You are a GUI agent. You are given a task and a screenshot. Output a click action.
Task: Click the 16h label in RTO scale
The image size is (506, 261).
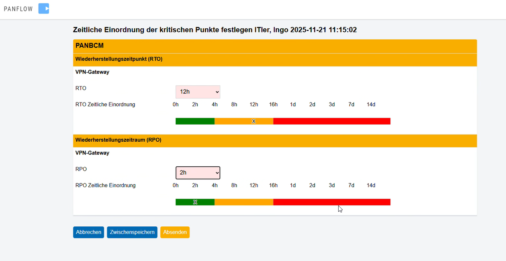273,104
